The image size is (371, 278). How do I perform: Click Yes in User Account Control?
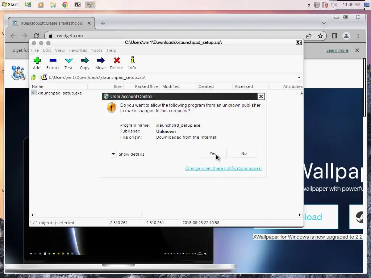coord(213,153)
